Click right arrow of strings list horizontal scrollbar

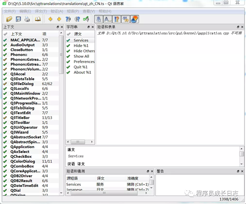(92, 142)
